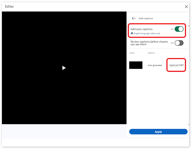Enable Review captions before viewers toggle
This screenshot has width=193, height=150.
[179, 43]
